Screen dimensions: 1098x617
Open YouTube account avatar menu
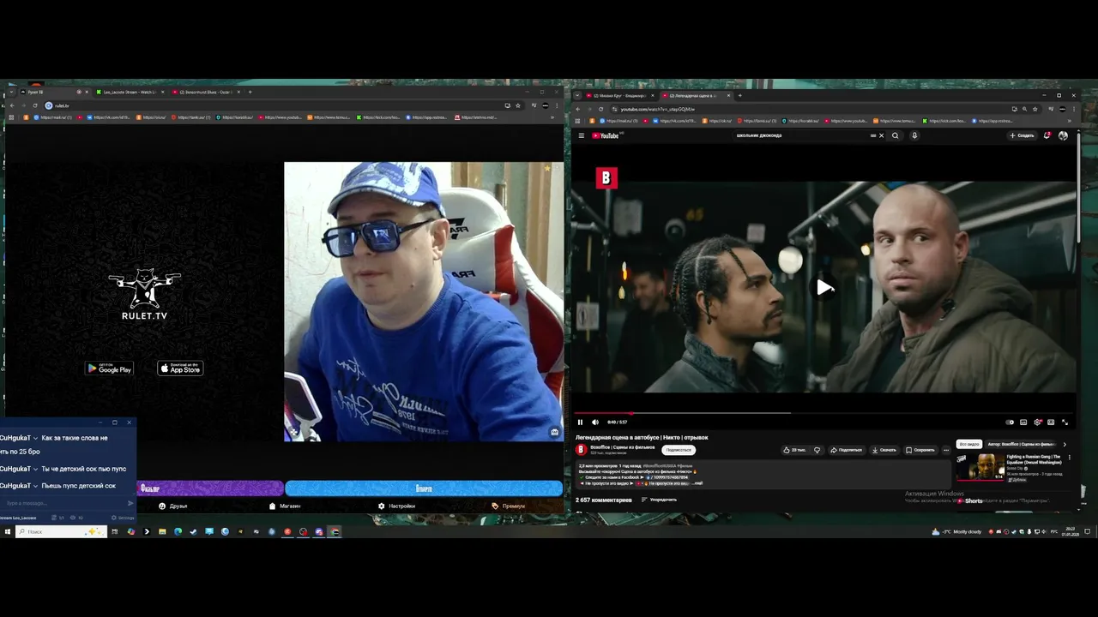point(1063,135)
